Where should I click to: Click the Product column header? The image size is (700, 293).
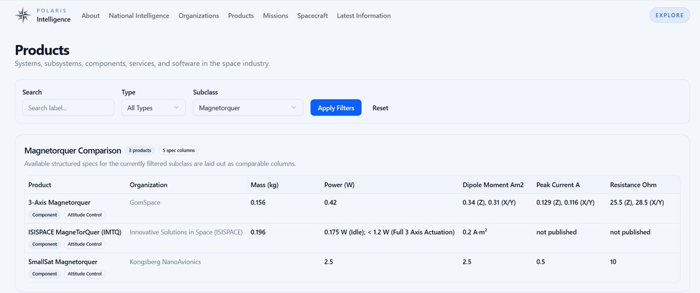40,185
